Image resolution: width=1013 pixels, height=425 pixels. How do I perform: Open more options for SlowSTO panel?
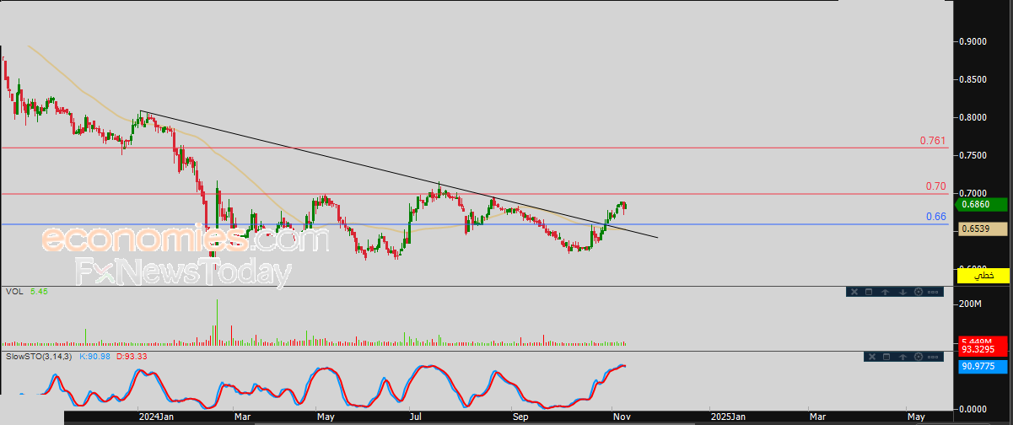pos(933,357)
